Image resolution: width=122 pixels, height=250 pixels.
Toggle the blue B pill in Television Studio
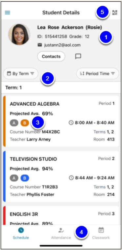(25, 178)
